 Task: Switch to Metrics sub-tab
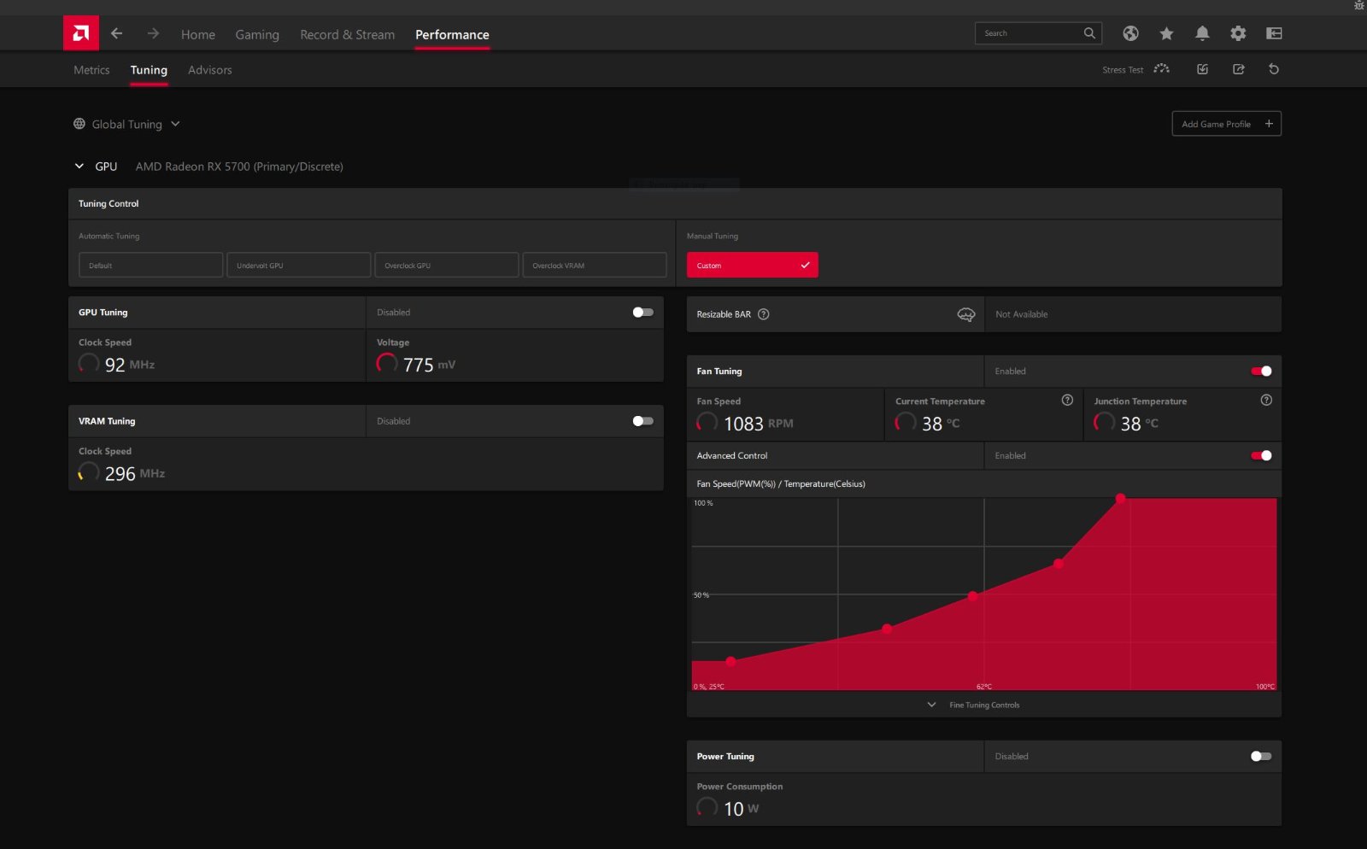click(91, 70)
